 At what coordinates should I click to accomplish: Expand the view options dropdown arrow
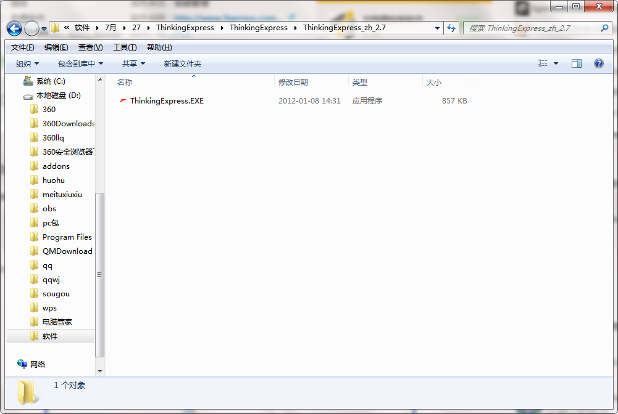click(x=556, y=63)
